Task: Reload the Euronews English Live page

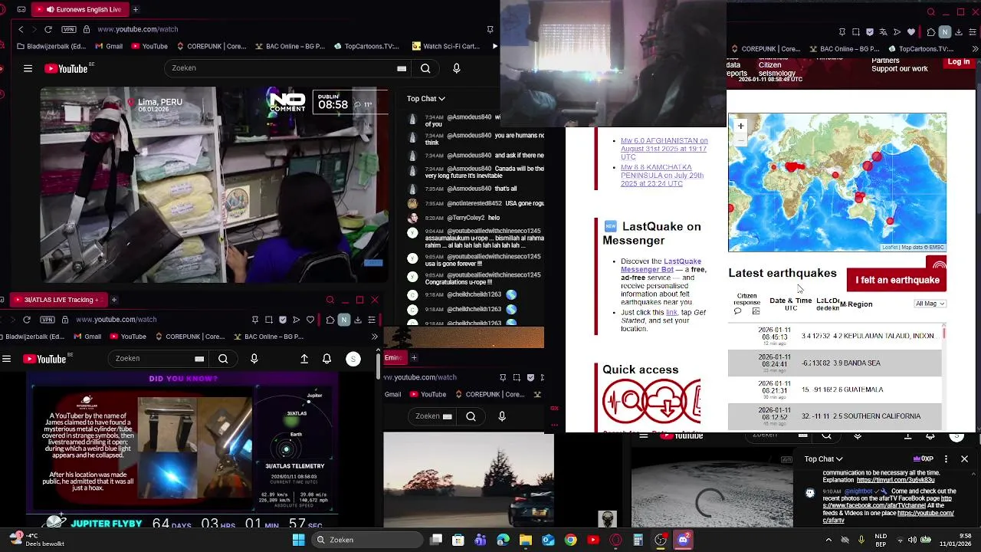Action: pos(48,29)
